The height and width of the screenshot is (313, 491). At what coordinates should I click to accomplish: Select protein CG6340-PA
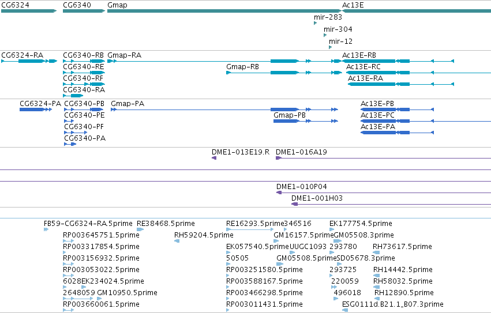[85, 138]
